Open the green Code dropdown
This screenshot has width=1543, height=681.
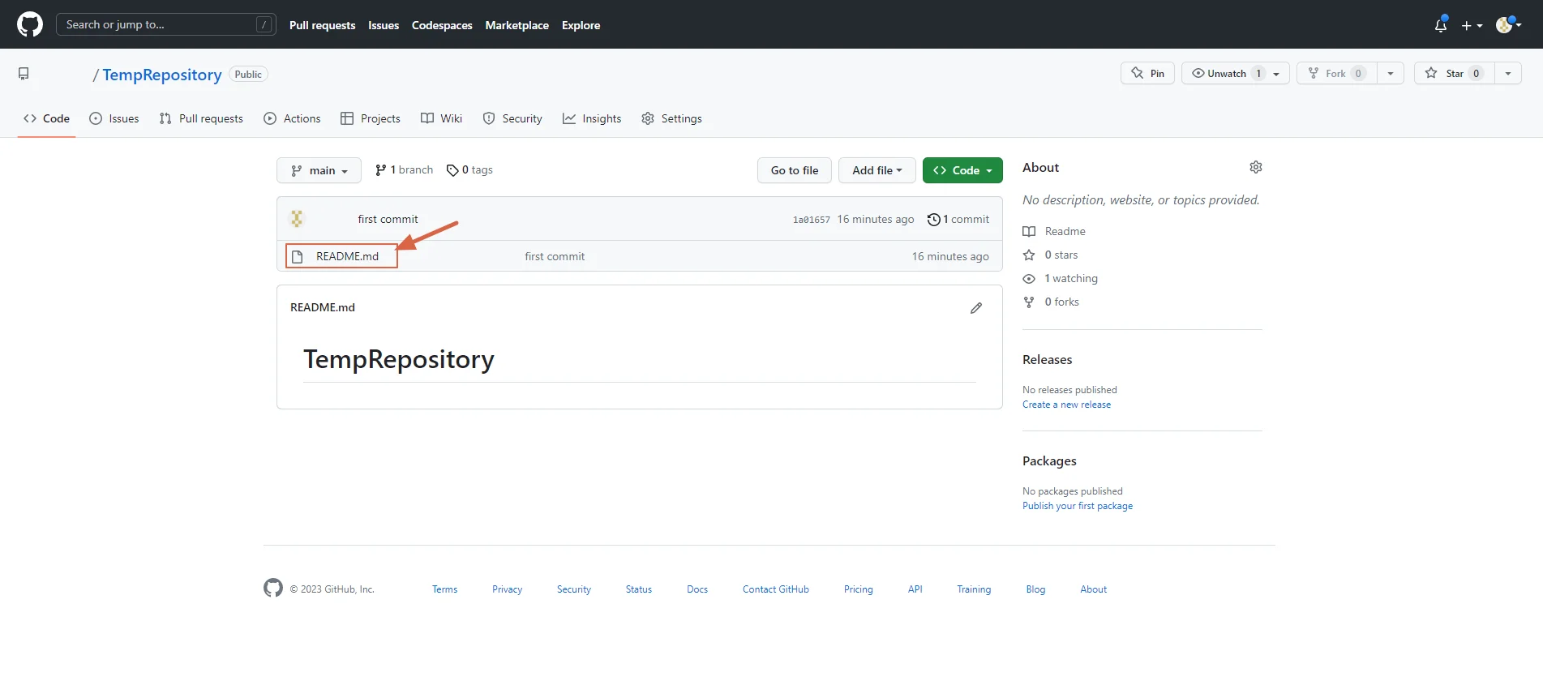(962, 170)
